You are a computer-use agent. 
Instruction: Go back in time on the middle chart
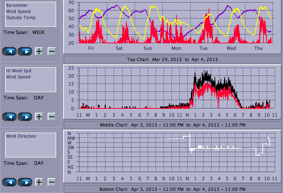(x=9, y=116)
